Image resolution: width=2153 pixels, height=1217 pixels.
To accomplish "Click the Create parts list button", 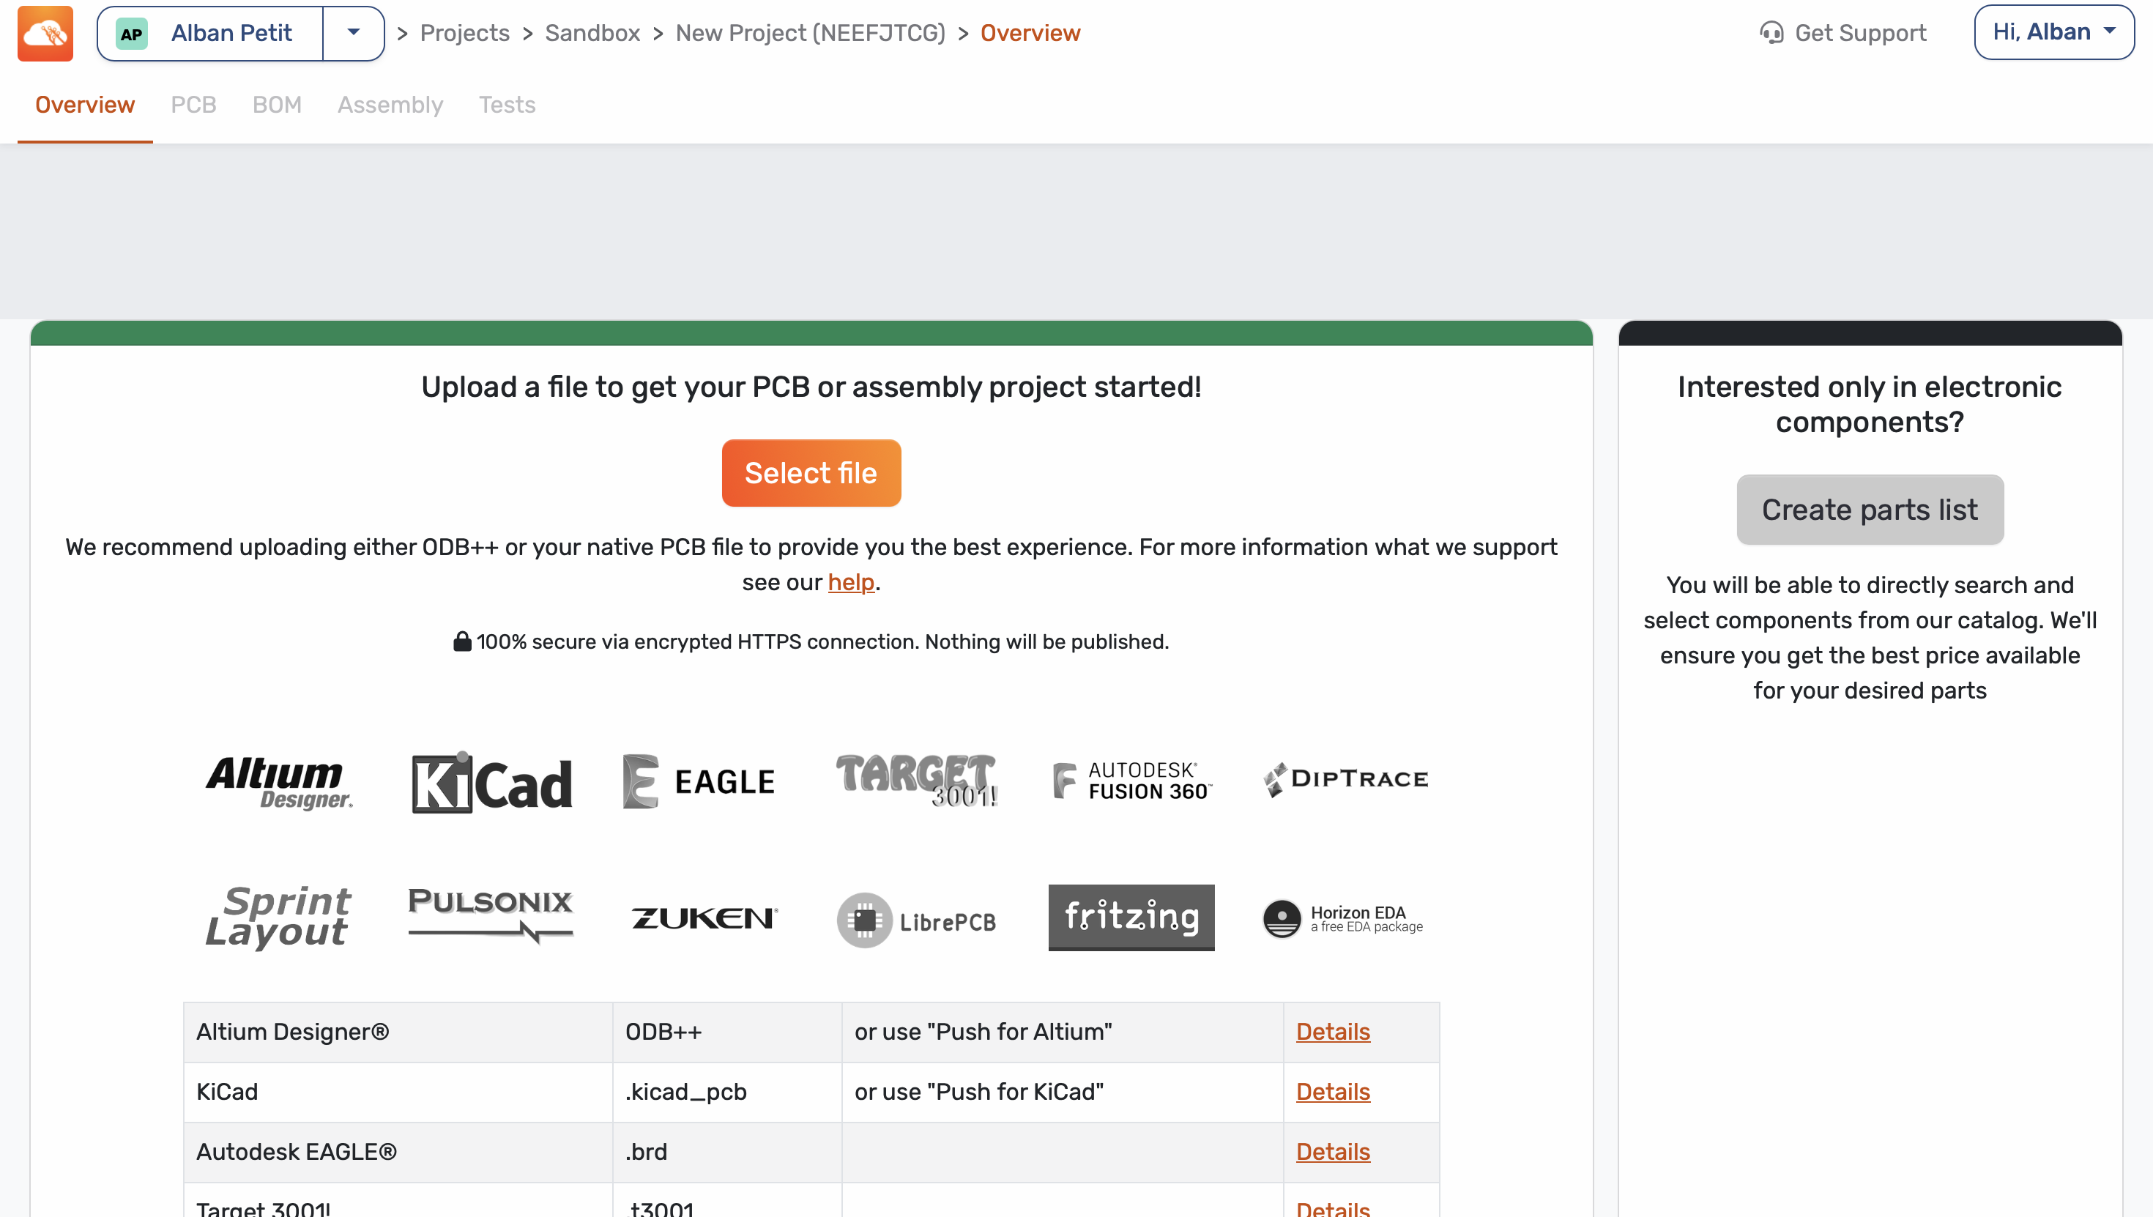I will coord(1869,510).
